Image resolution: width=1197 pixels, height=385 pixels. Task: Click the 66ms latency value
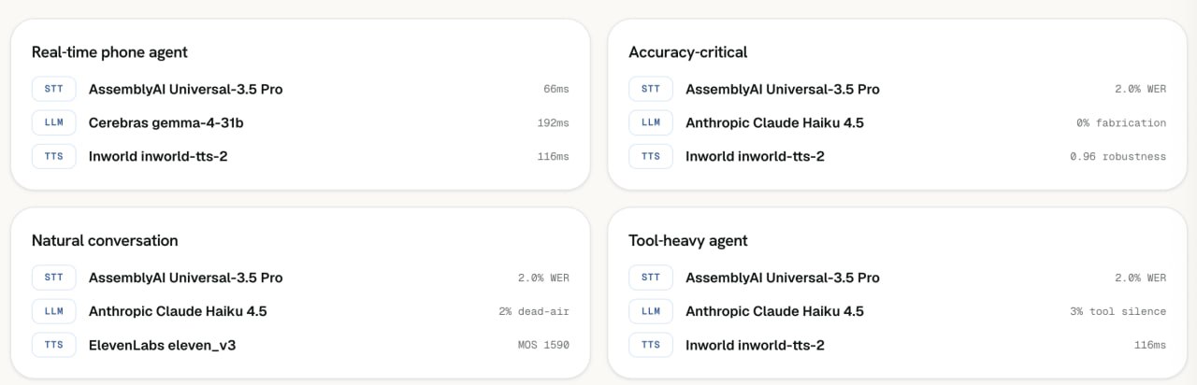(555, 90)
